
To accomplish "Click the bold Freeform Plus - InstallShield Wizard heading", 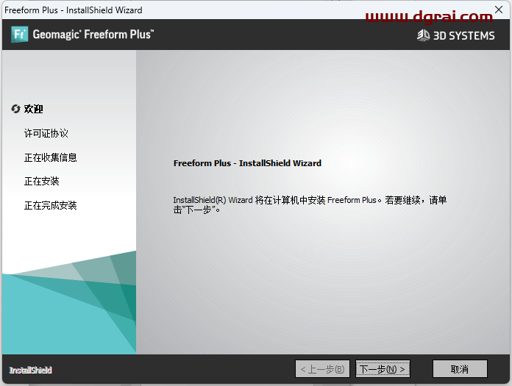I will tap(247, 163).
